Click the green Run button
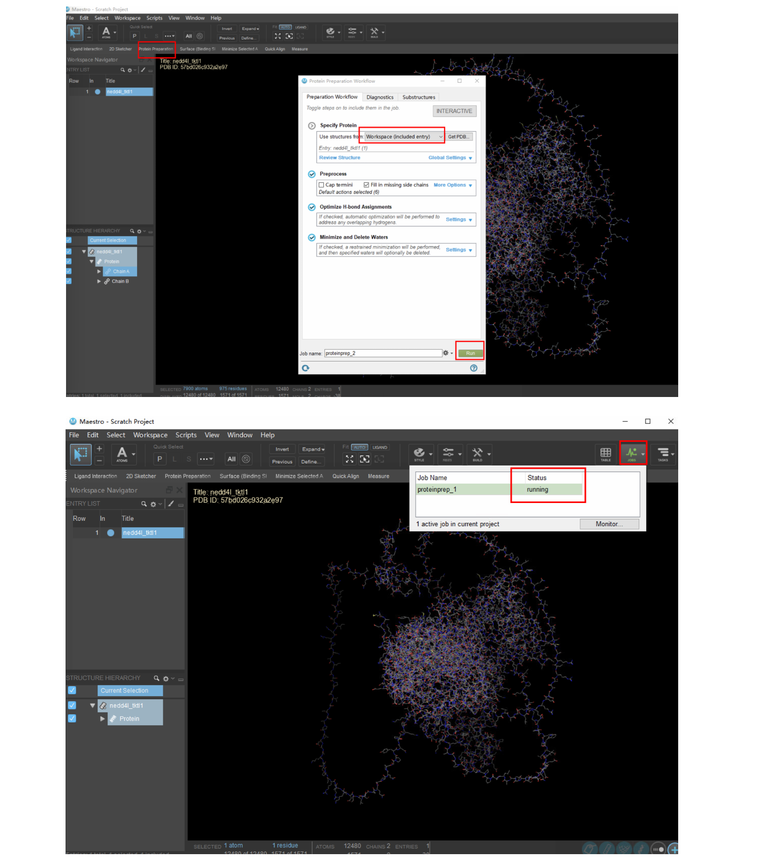The width and height of the screenshot is (761, 865). (470, 353)
